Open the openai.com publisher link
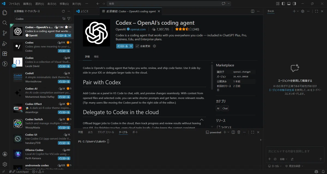 (x=138, y=29)
